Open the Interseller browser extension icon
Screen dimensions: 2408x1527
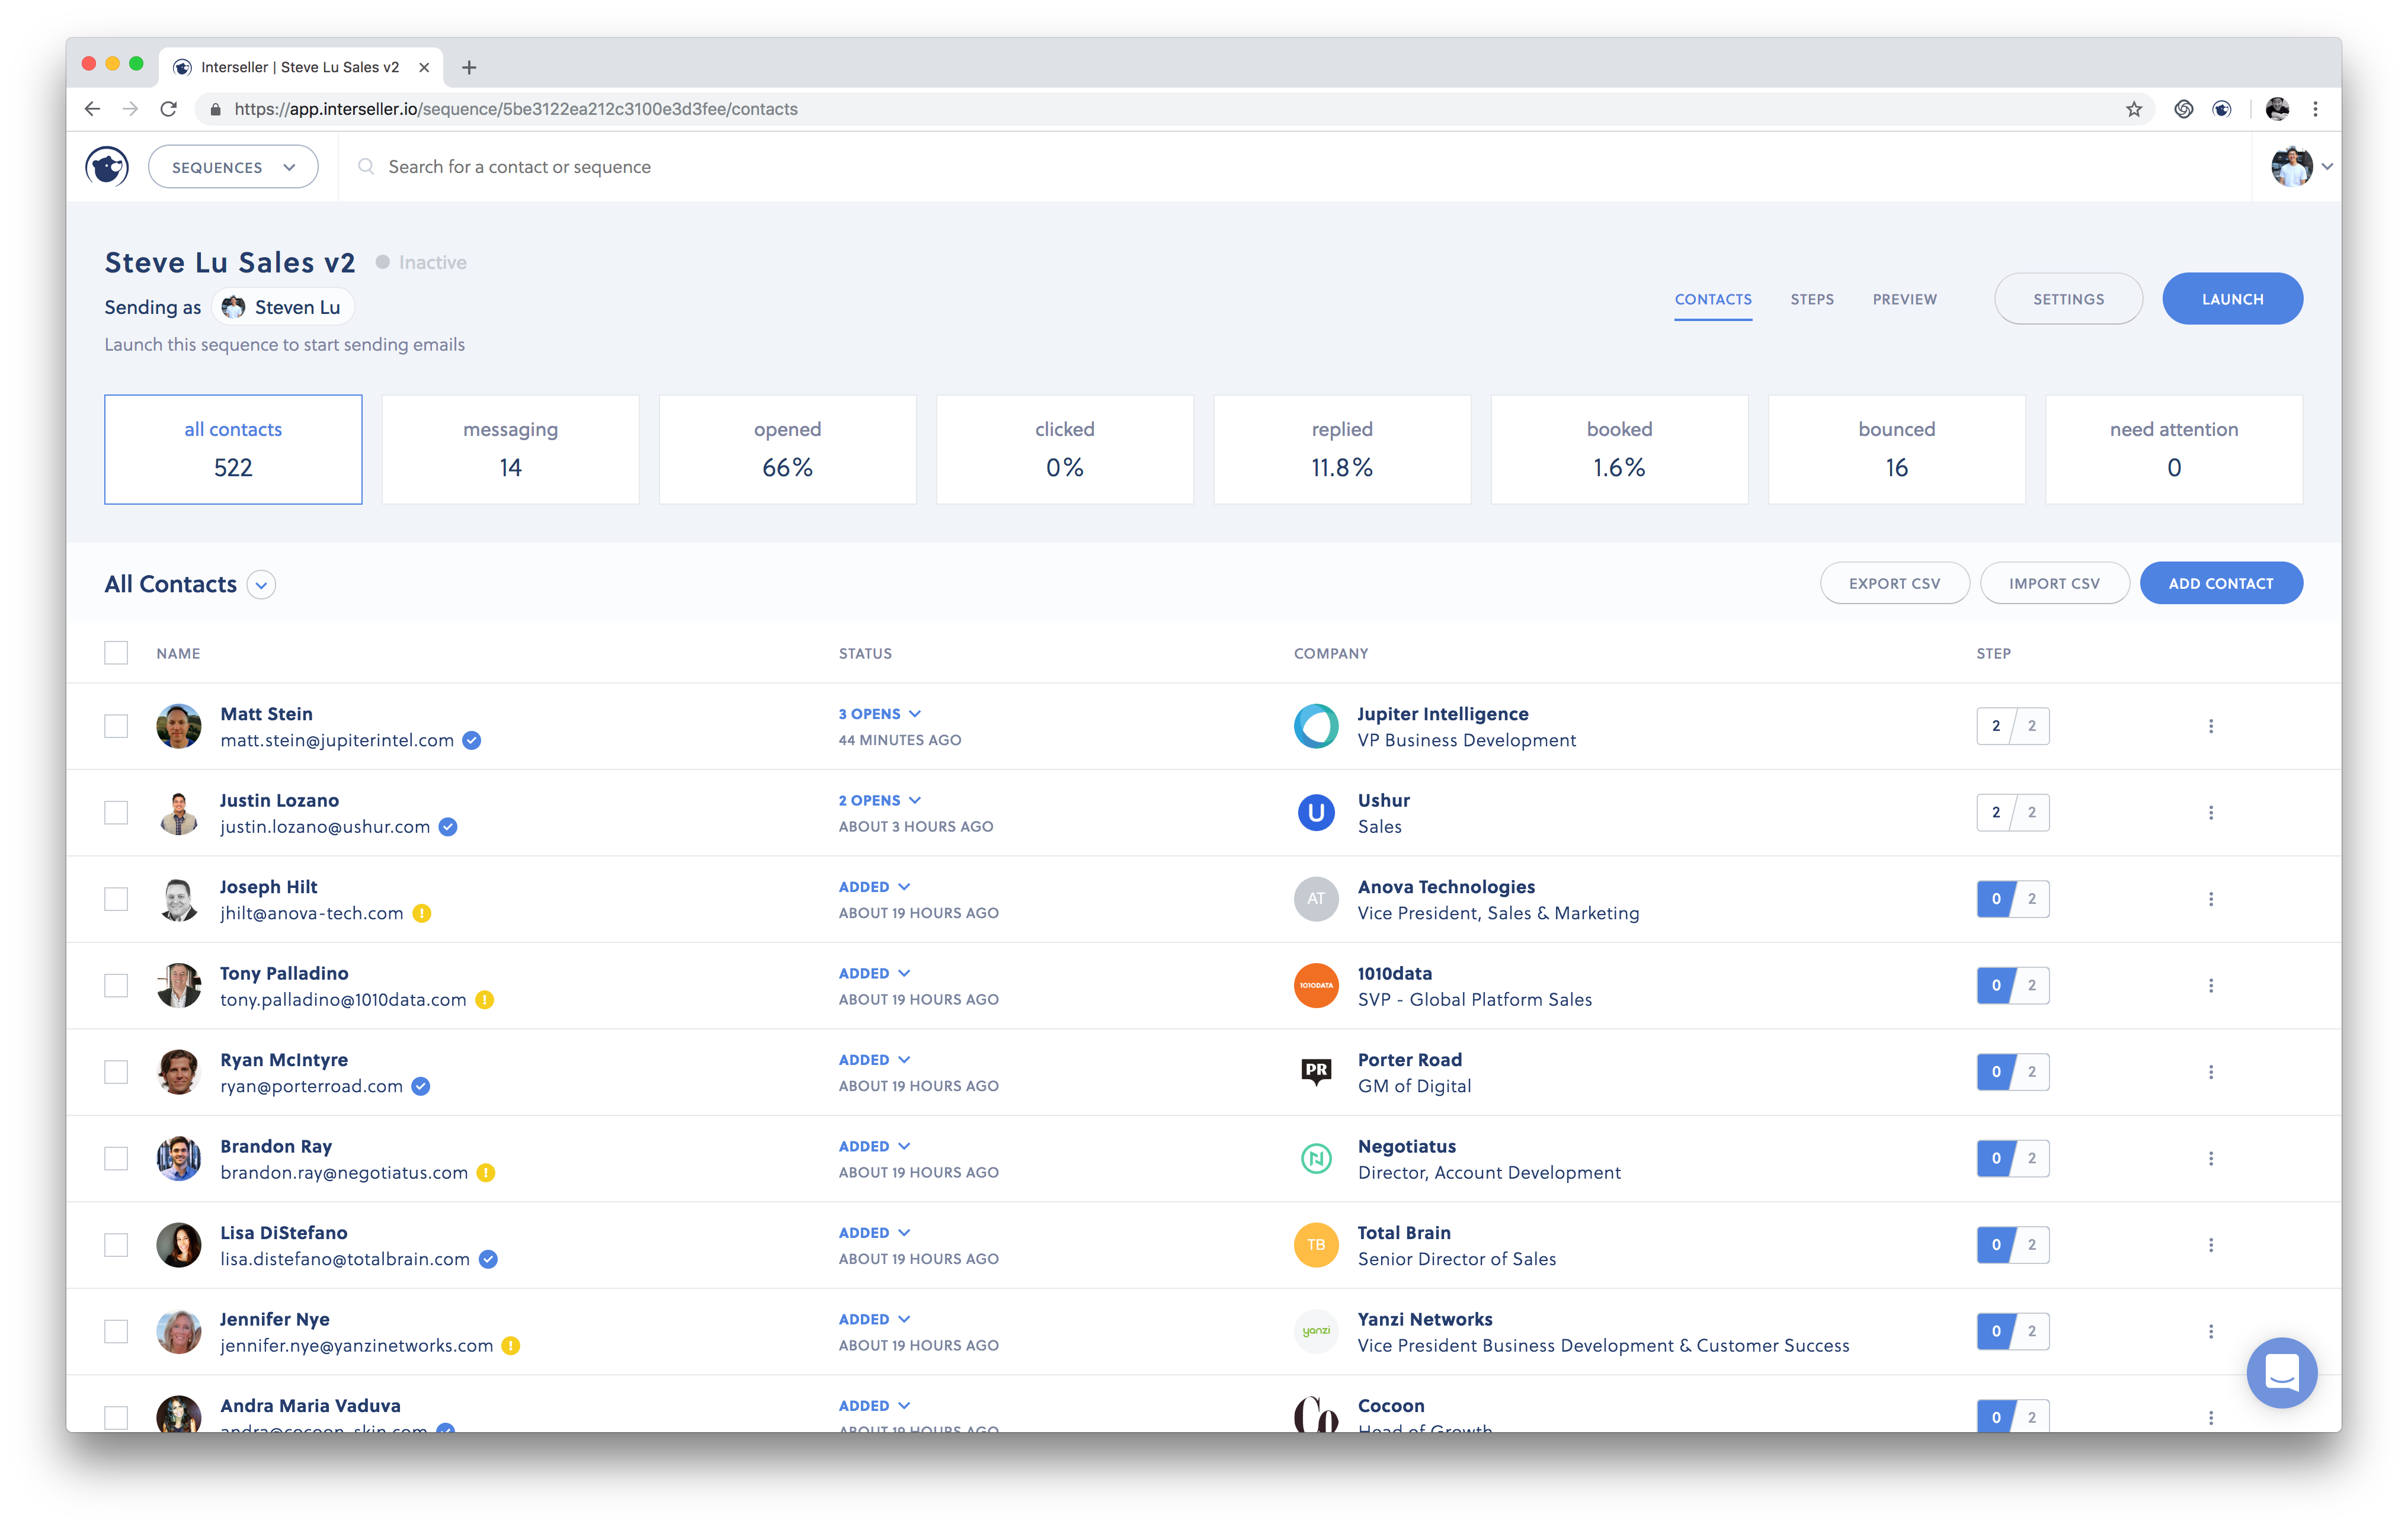click(2222, 109)
